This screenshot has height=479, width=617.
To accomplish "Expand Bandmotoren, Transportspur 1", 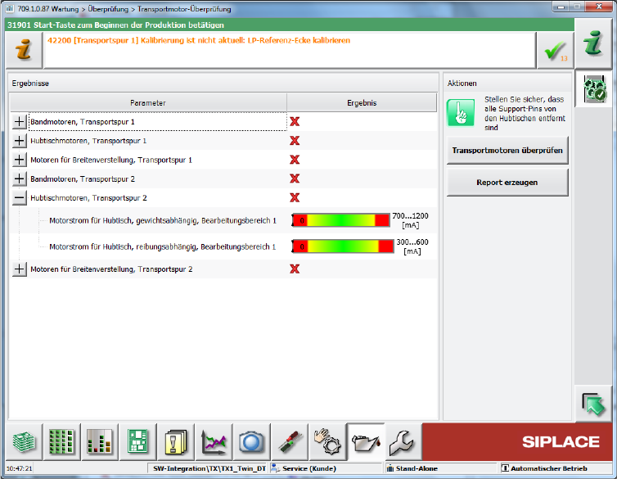I will (x=20, y=122).
